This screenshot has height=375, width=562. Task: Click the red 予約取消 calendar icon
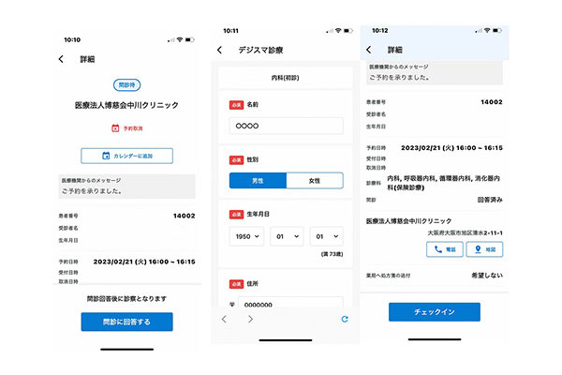pos(116,127)
